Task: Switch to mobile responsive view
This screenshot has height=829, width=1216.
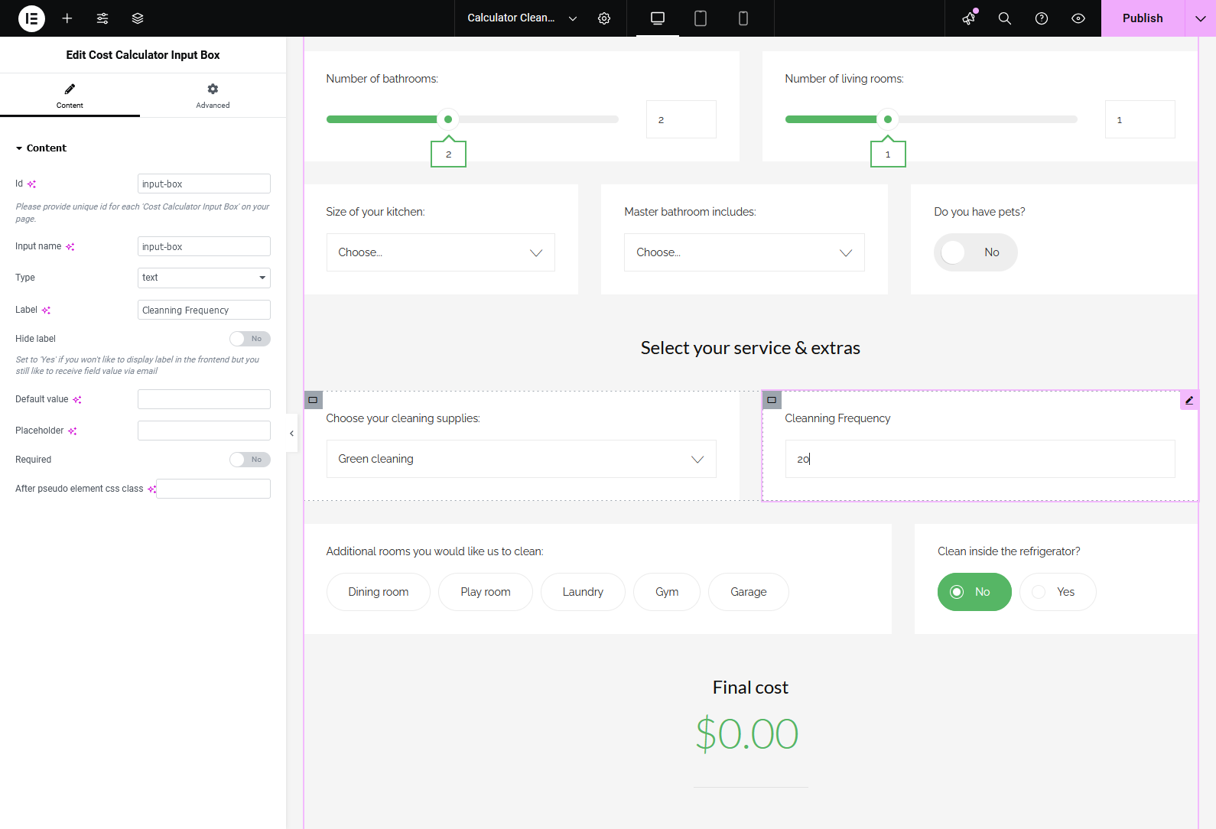Action: pyautogui.click(x=743, y=18)
